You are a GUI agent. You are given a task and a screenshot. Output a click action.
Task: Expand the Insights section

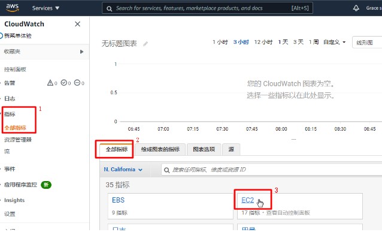[x=14, y=200]
